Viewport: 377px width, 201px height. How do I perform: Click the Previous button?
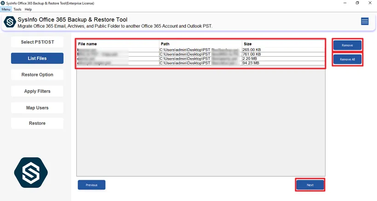[91, 185]
